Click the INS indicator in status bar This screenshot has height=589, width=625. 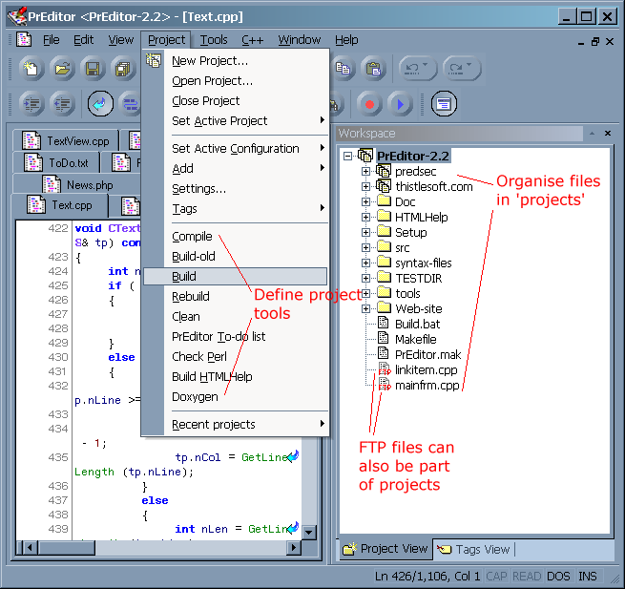click(x=587, y=577)
